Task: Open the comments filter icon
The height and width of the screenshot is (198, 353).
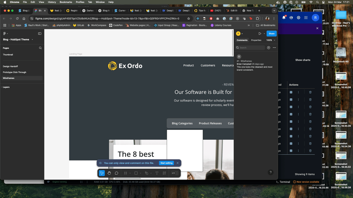Action: (x=269, y=48)
